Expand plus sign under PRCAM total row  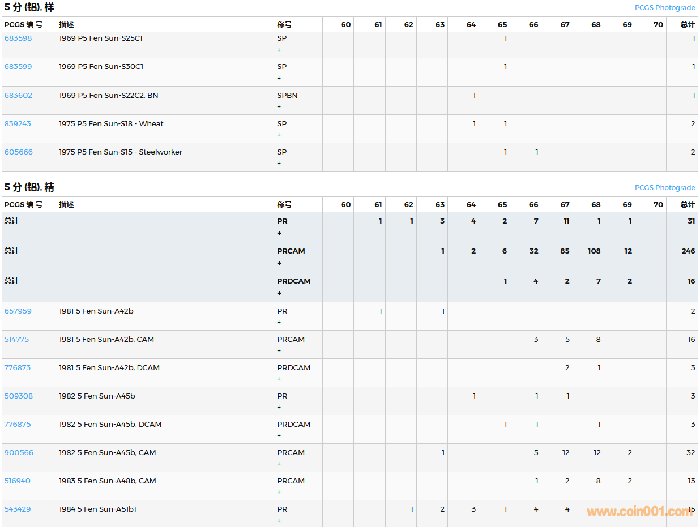click(x=279, y=263)
